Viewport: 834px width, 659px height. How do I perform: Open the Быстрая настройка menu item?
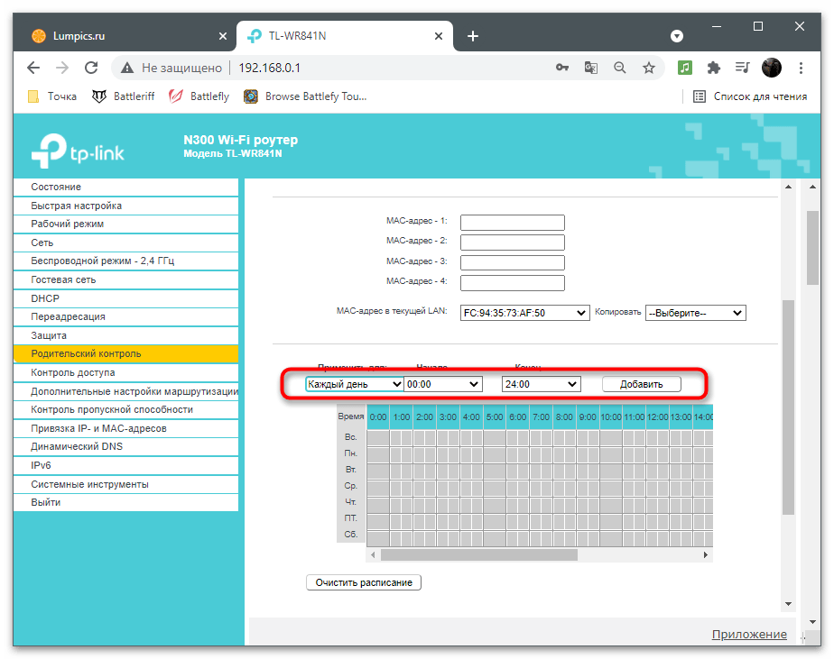pos(125,206)
